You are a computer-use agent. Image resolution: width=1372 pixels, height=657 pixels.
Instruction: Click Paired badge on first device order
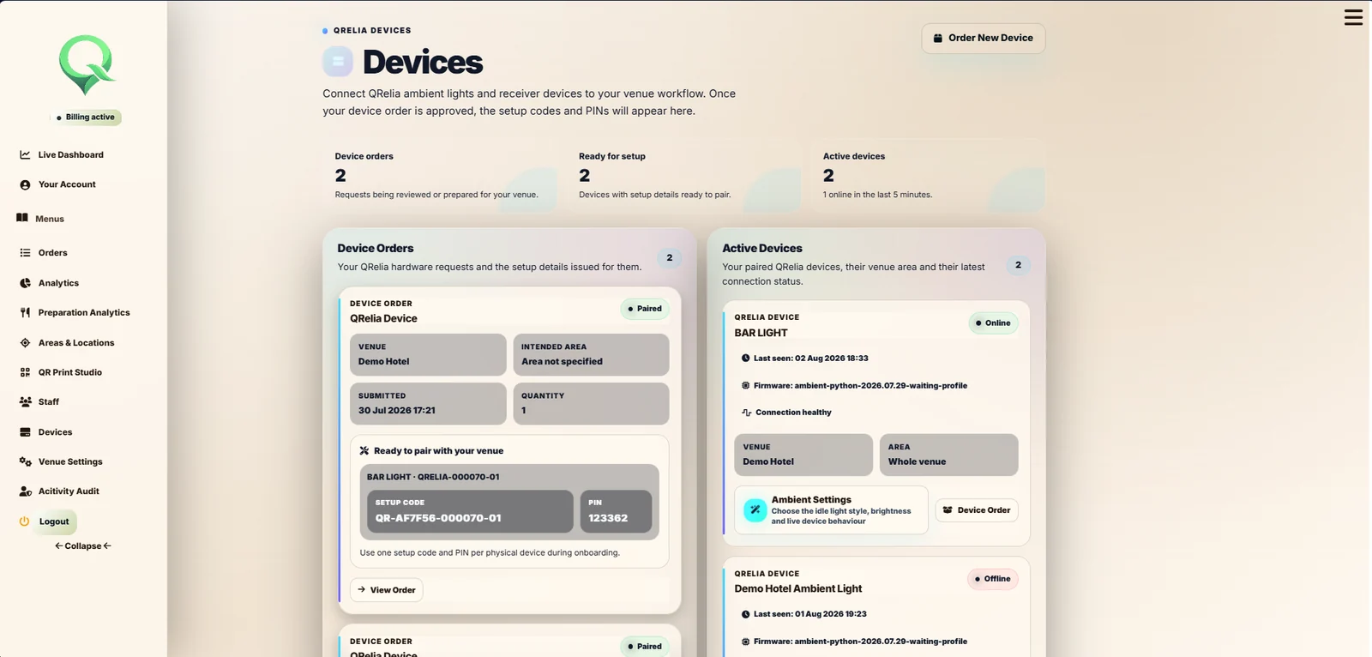click(645, 309)
